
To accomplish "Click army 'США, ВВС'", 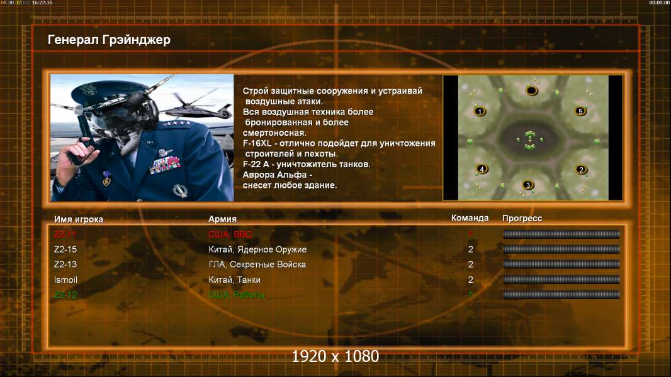I will pyautogui.click(x=230, y=234).
